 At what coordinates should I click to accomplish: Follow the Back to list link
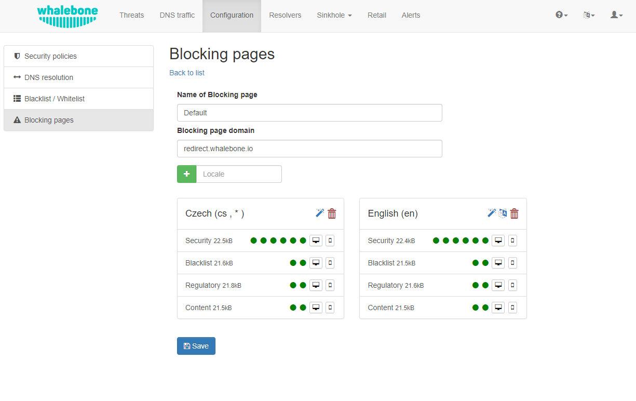click(x=187, y=73)
